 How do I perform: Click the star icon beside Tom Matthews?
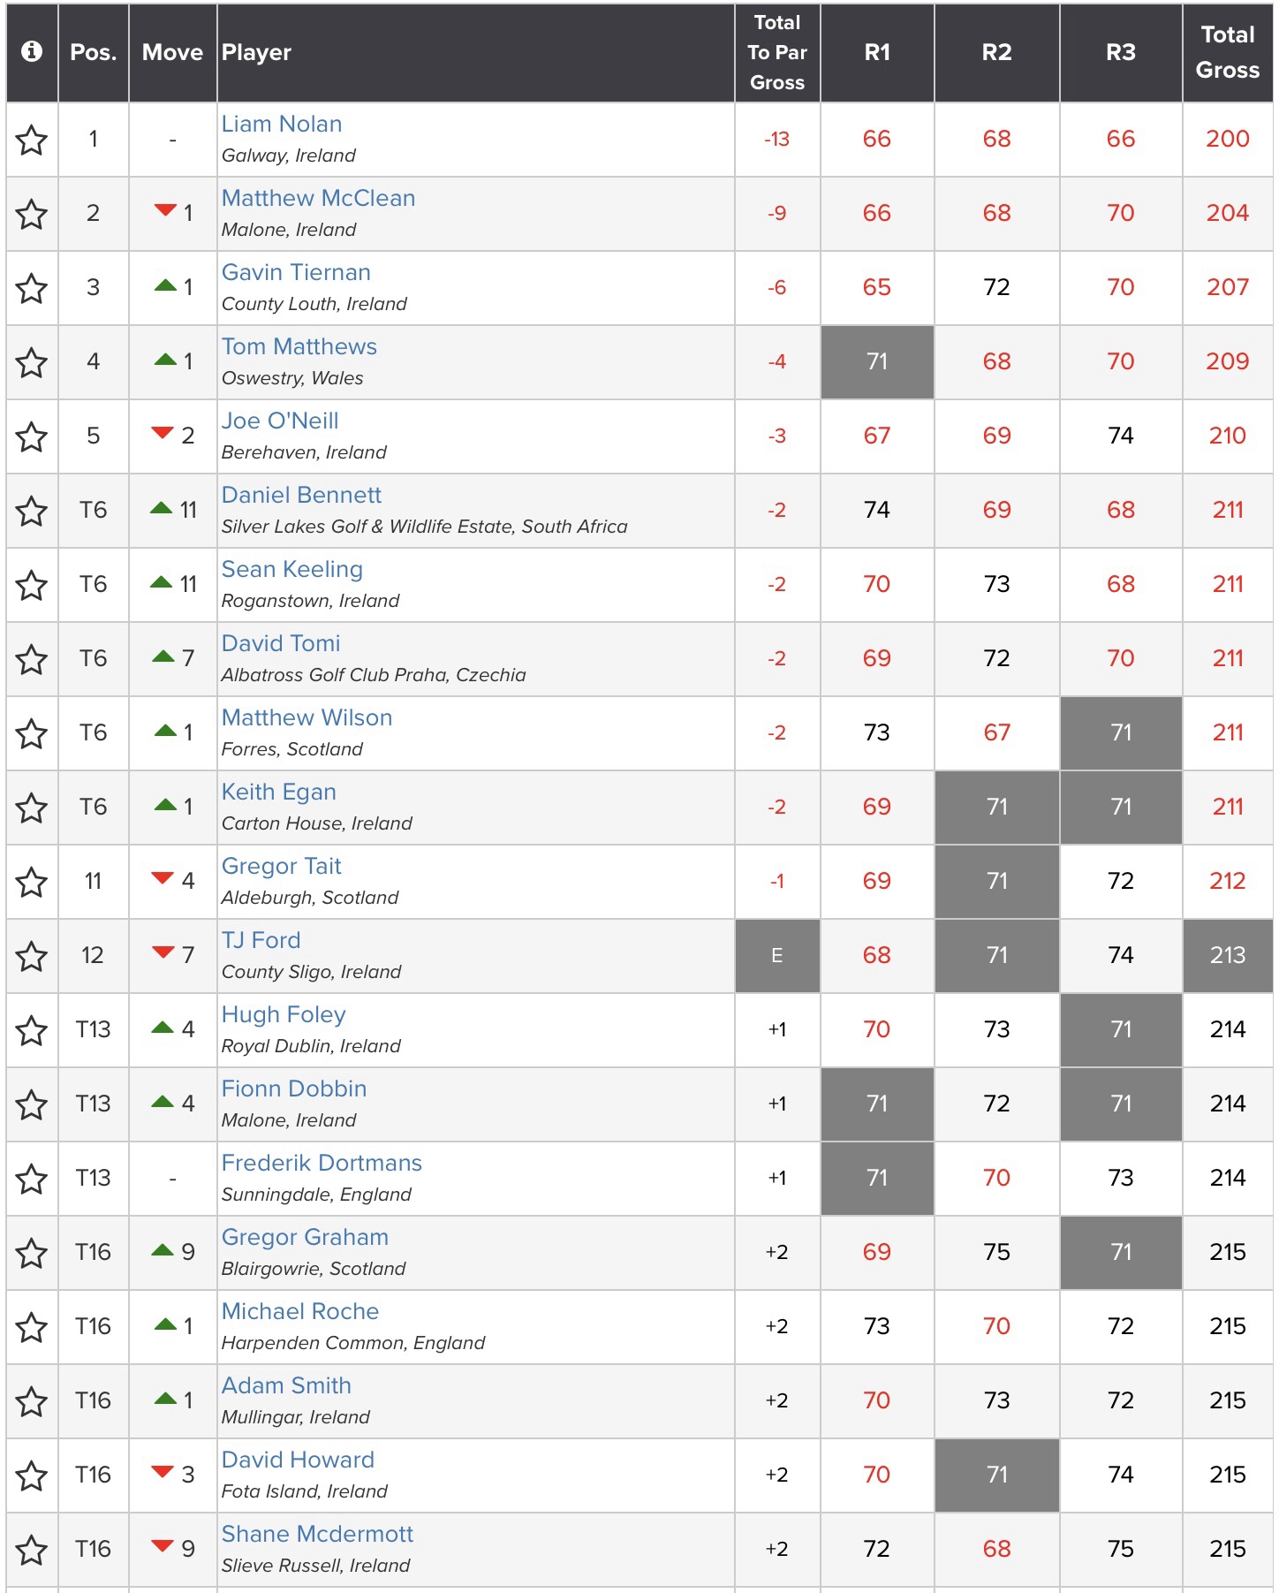(32, 362)
